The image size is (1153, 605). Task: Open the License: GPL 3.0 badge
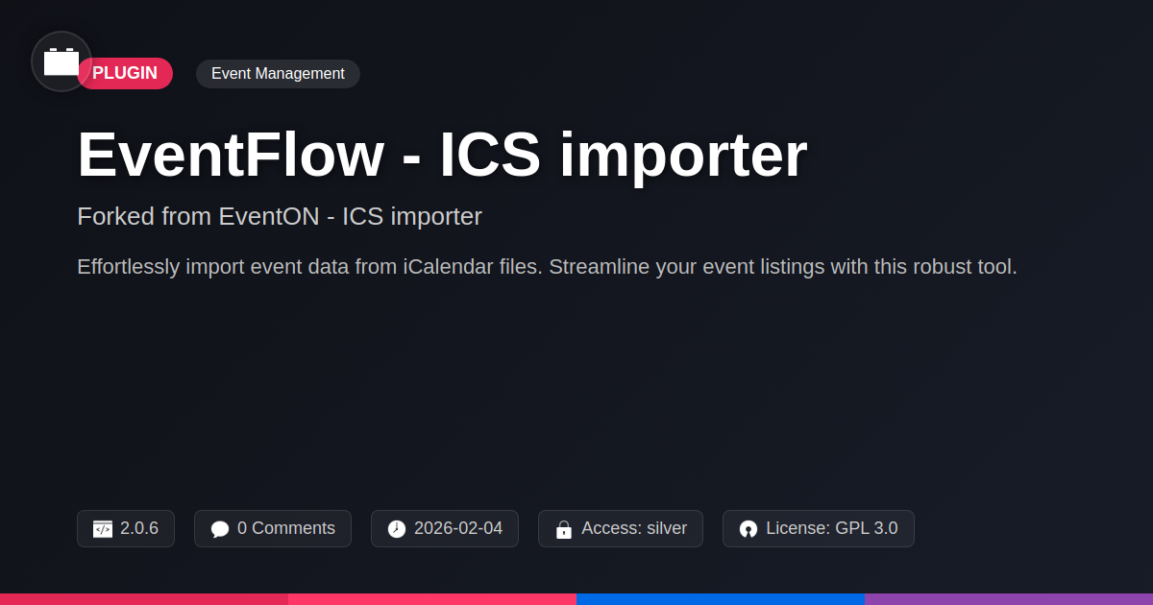831,528
